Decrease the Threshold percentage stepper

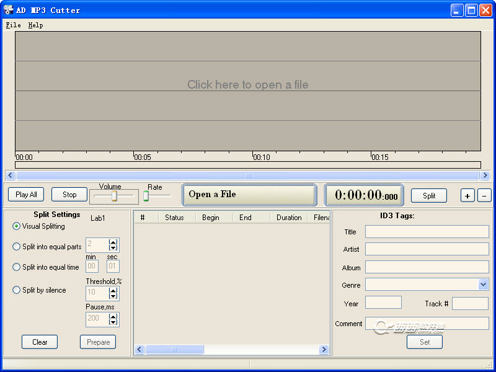pyautogui.click(x=113, y=296)
